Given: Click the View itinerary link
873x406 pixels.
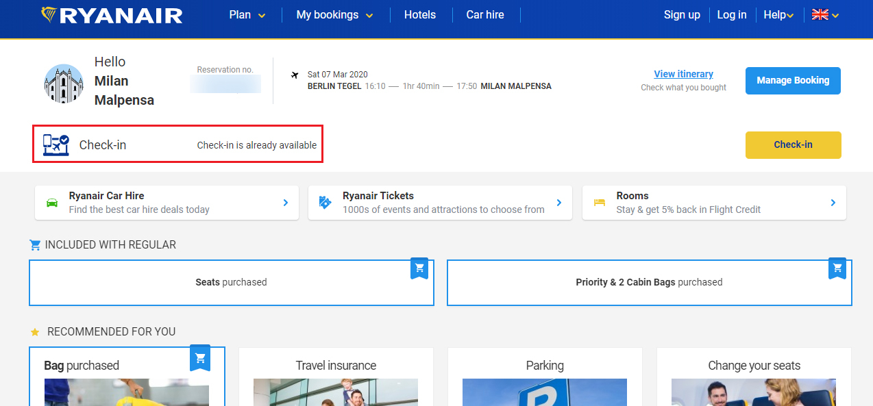Looking at the screenshot, I should [683, 74].
